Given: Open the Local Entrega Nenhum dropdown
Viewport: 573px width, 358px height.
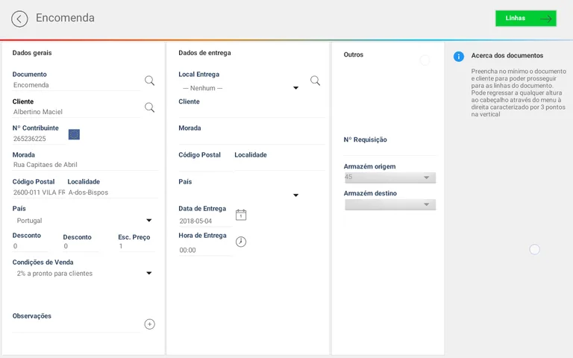Looking at the screenshot, I should coord(241,88).
